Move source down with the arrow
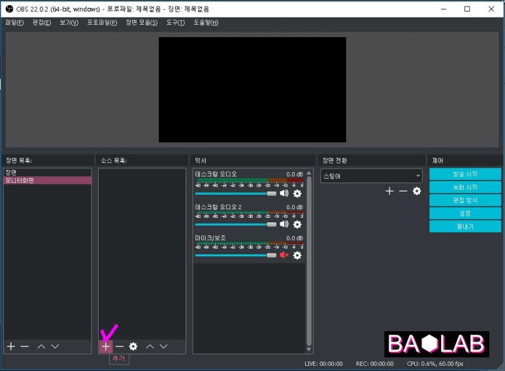 (163, 347)
